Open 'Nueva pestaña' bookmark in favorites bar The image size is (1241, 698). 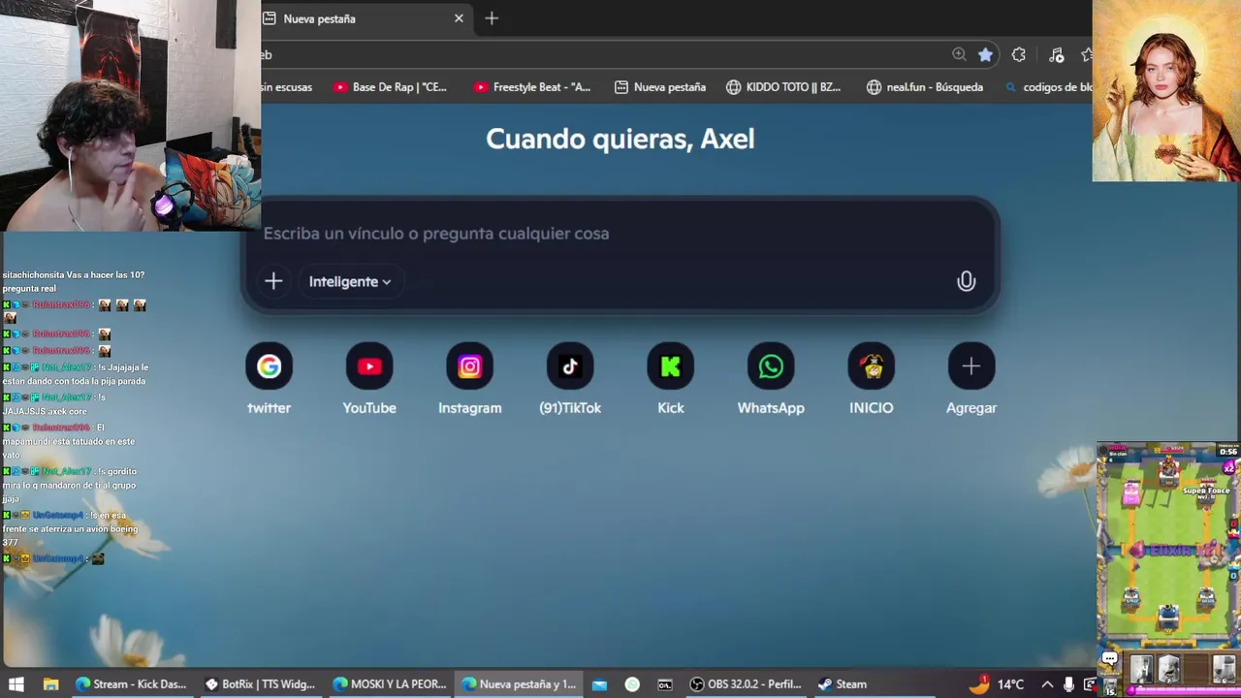tap(659, 87)
